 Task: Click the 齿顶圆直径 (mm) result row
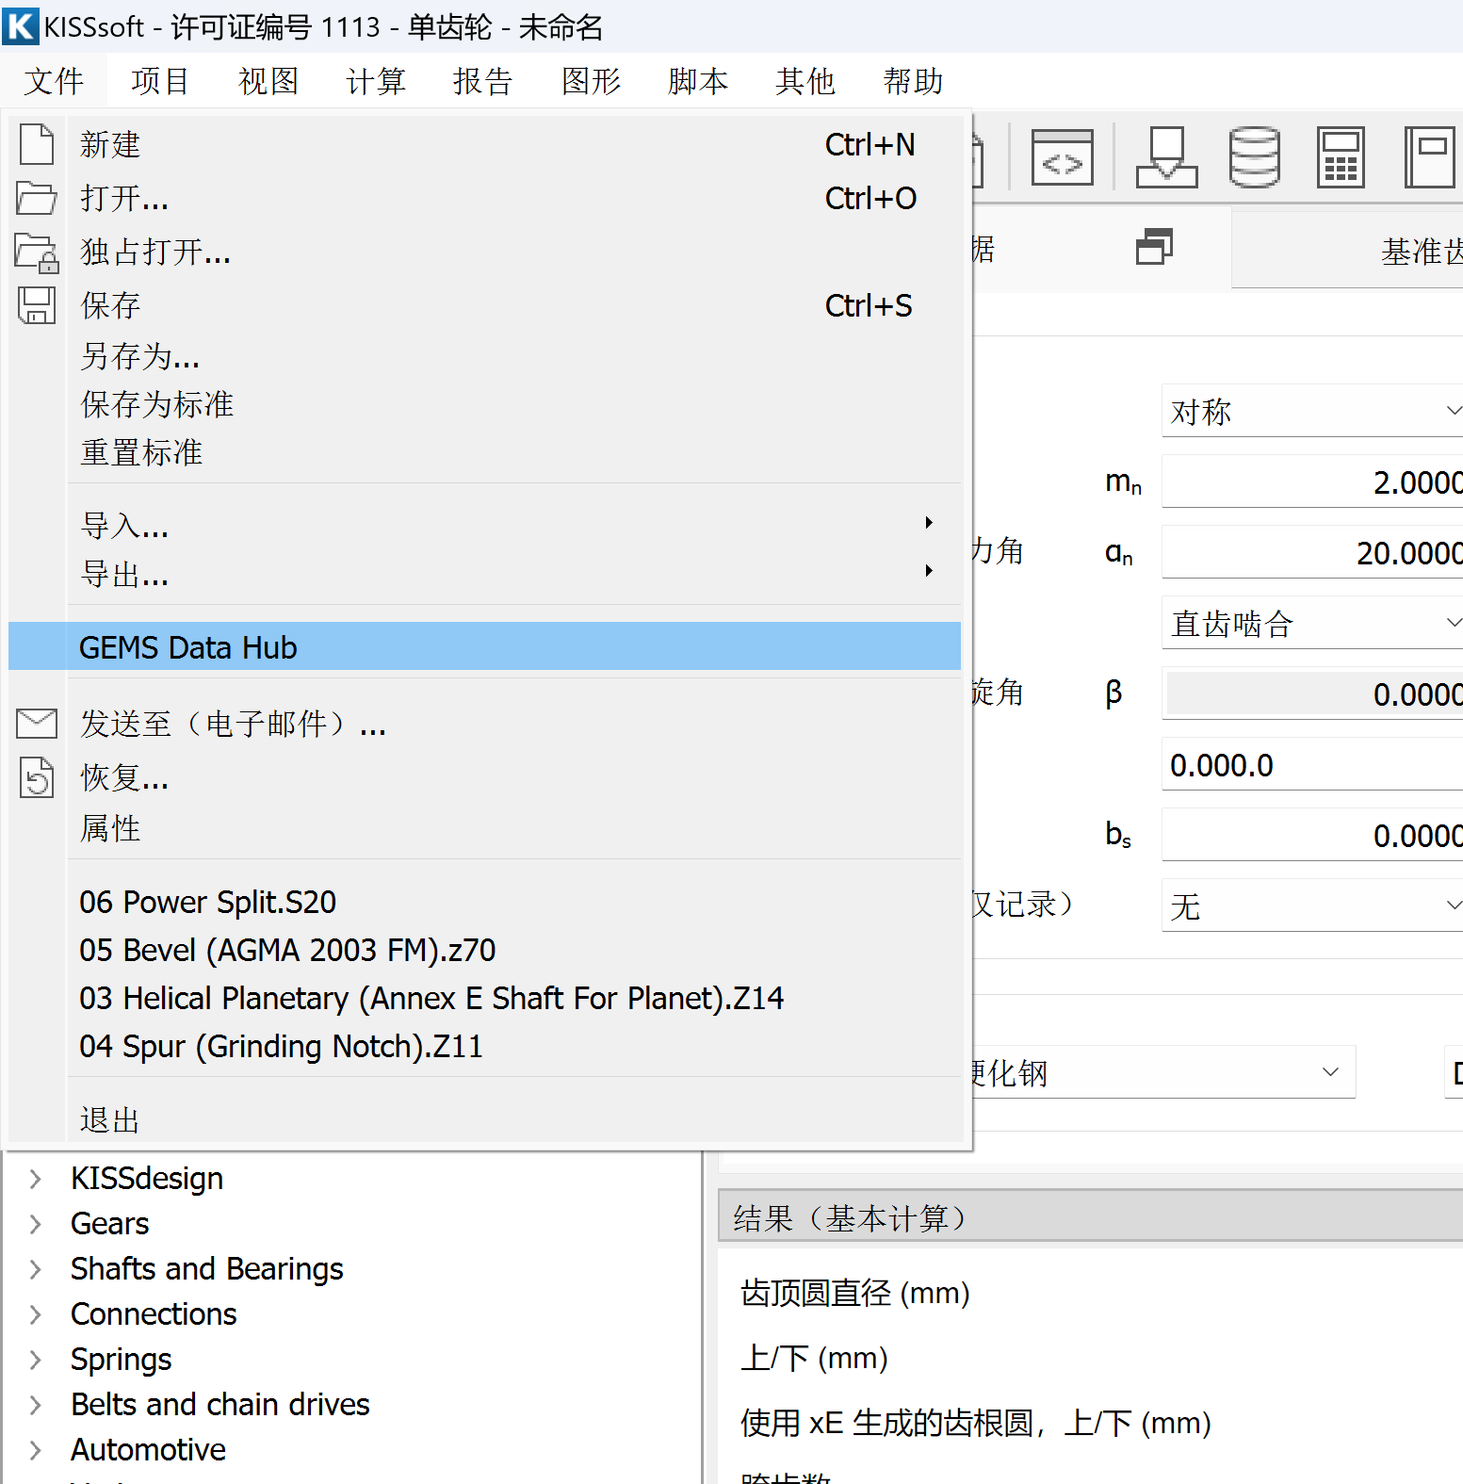[x=854, y=1293]
